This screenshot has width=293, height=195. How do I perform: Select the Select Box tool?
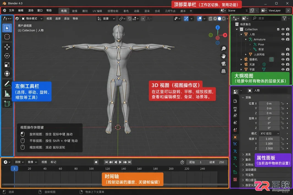click(7, 28)
